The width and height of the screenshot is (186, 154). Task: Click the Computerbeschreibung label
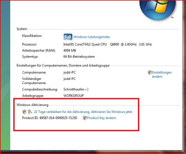point(40,89)
